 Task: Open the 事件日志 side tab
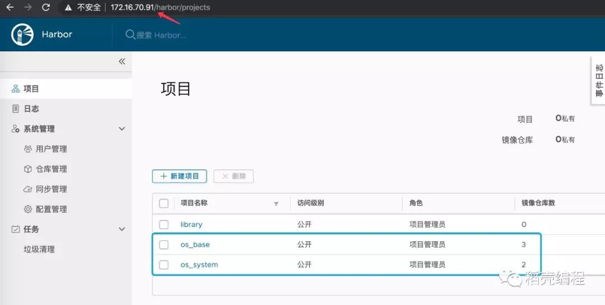598,80
